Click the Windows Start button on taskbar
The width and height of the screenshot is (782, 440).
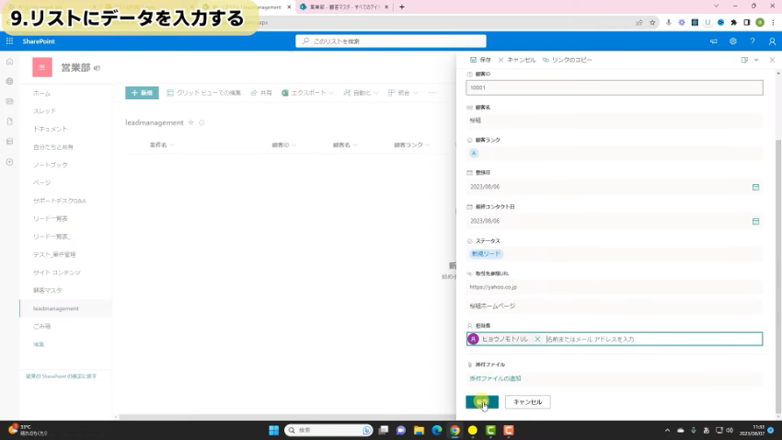[x=273, y=430]
